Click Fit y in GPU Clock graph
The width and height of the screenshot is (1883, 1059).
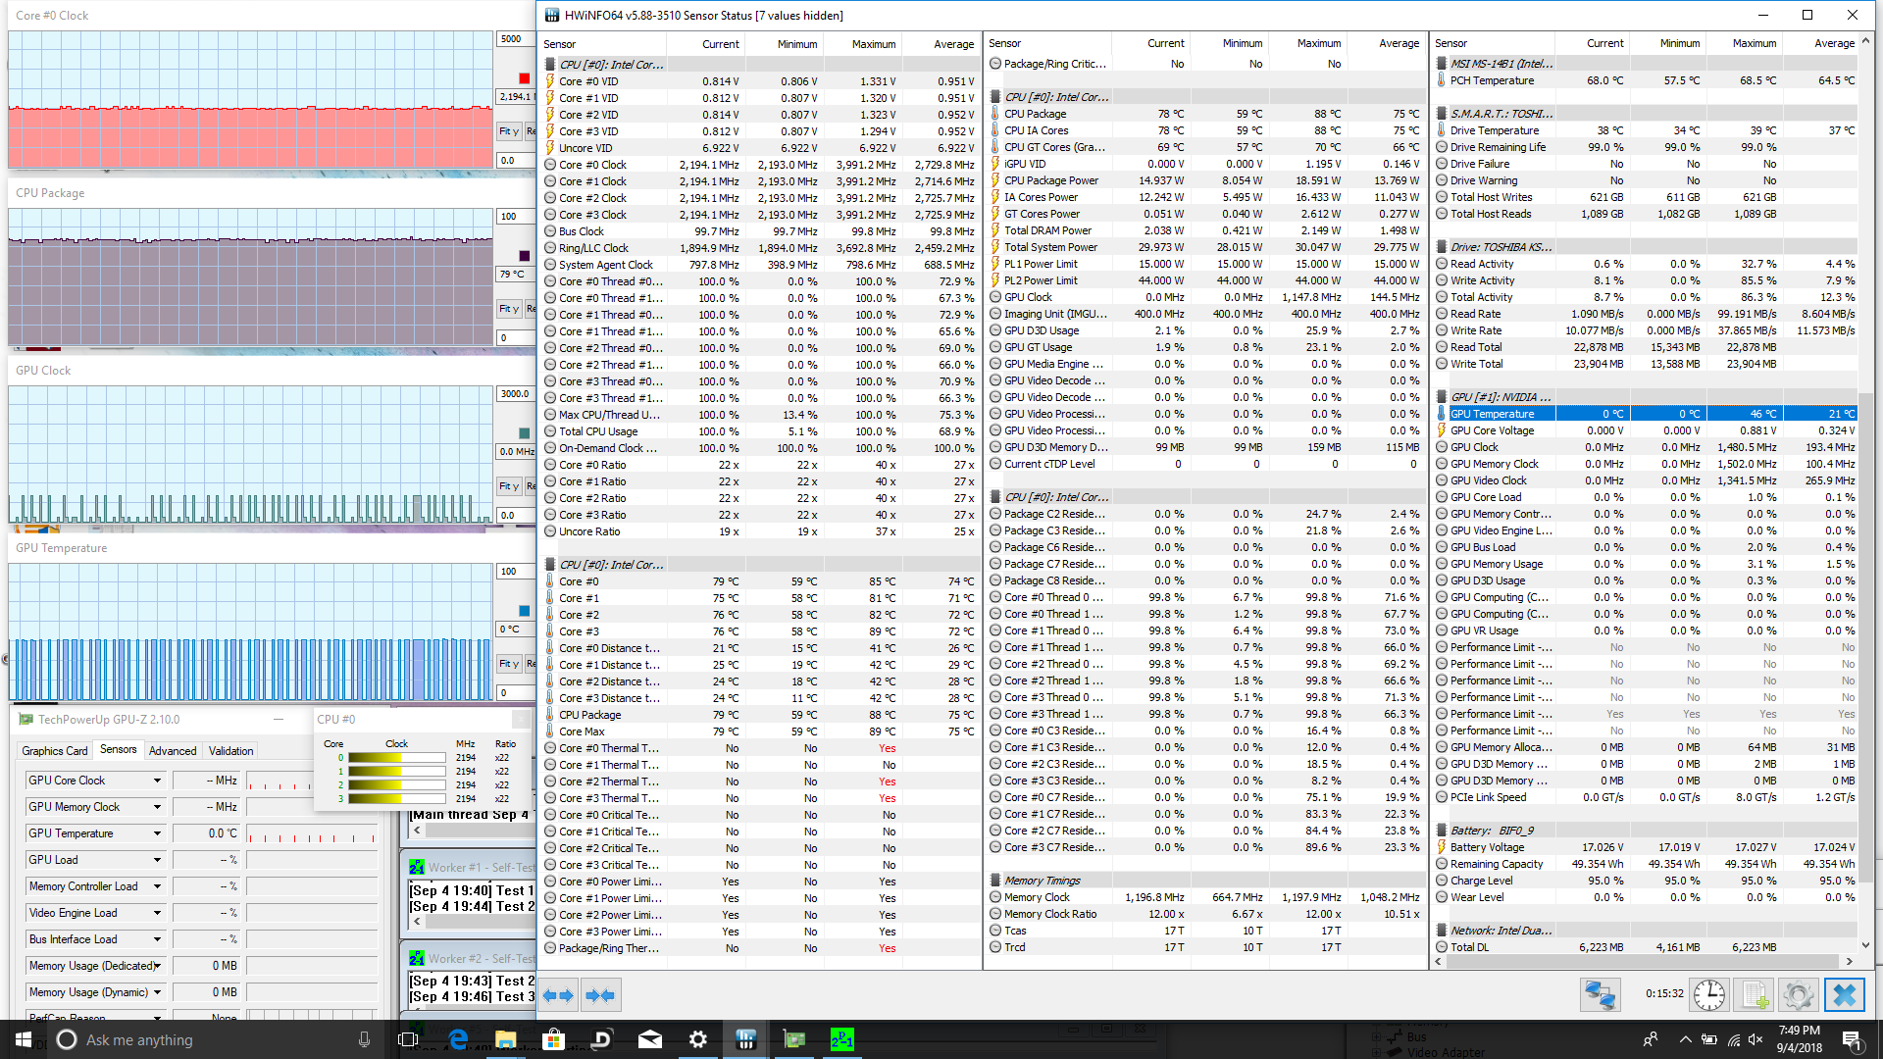(x=508, y=485)
